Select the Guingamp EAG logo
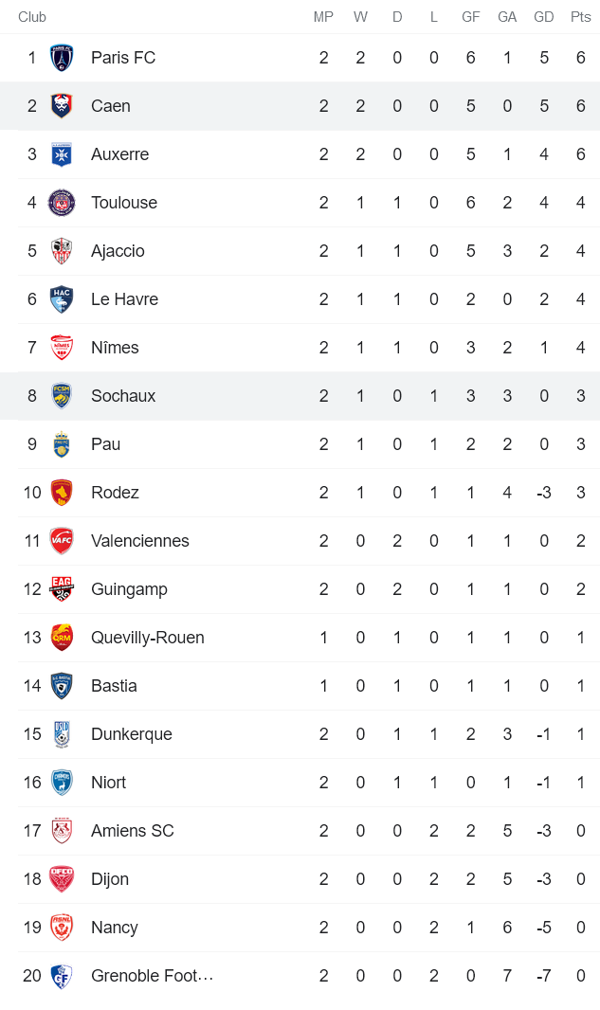Screen dimensions: 600x1010 [x=62, y=588]
